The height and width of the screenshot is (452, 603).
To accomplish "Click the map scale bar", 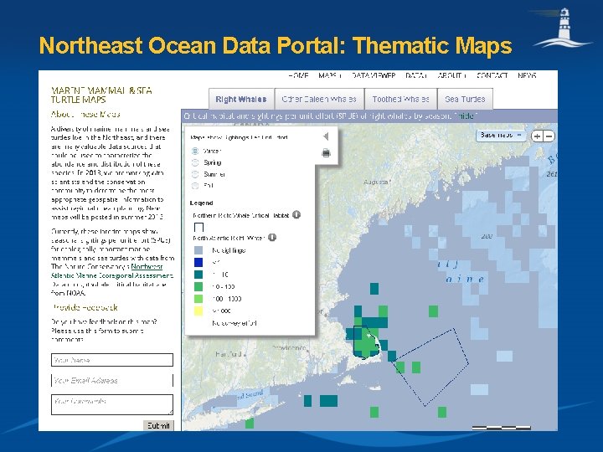I will pos(501,428).
